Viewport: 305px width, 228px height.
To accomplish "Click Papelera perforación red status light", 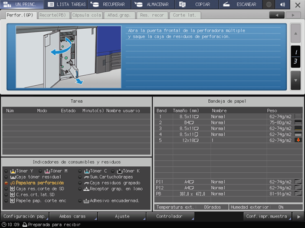I will (x=6, y=183).
